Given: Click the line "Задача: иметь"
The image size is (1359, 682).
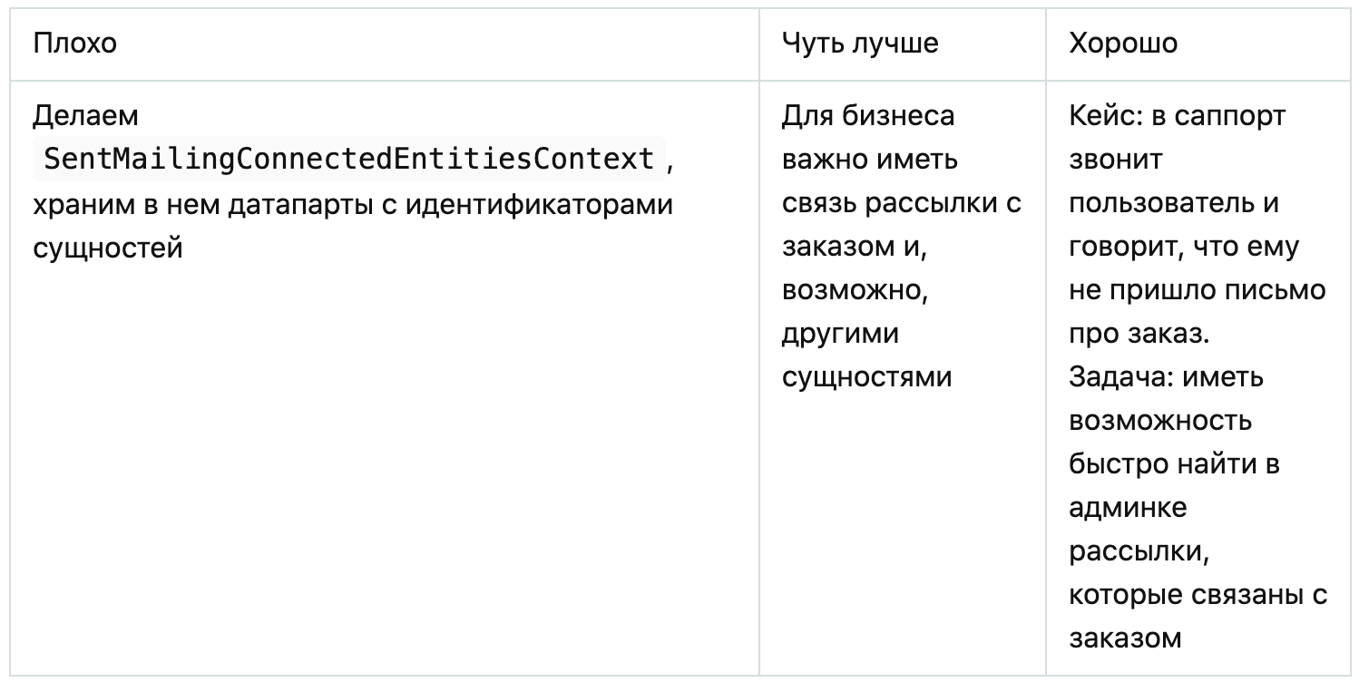Looking at the screenshot, I should tap(1166, 377).
